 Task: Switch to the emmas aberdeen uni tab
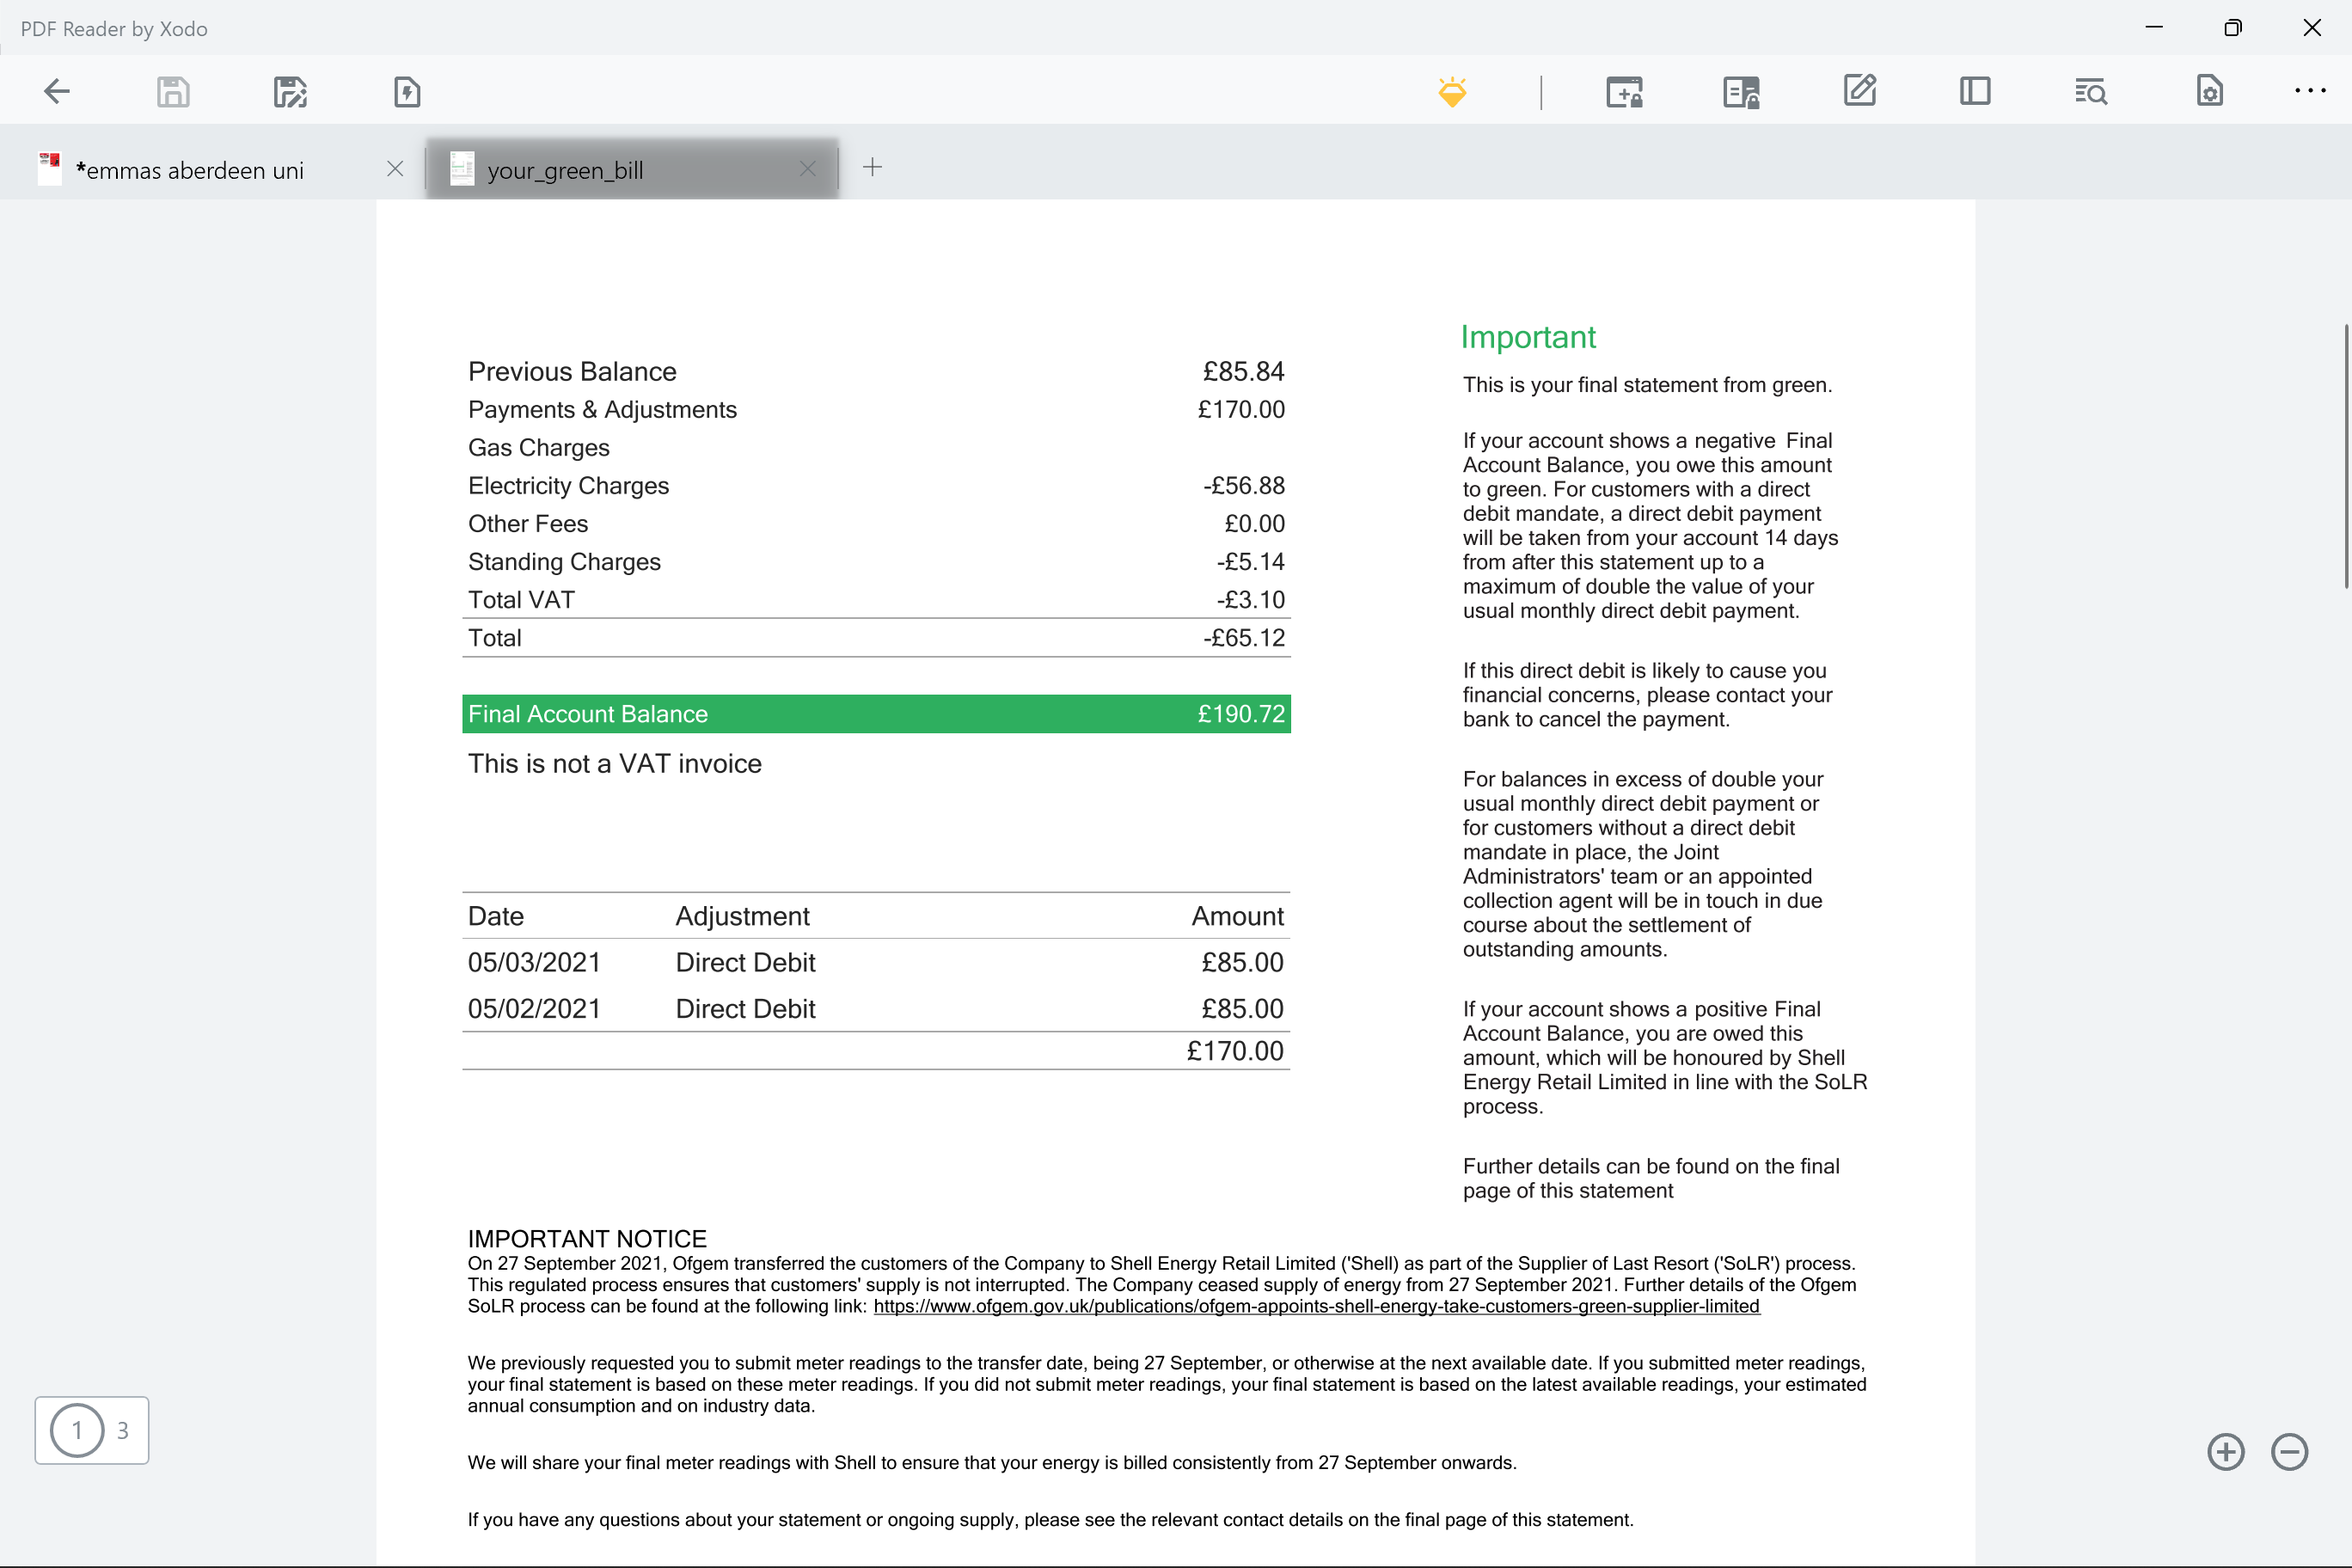[x=190, y=170]
